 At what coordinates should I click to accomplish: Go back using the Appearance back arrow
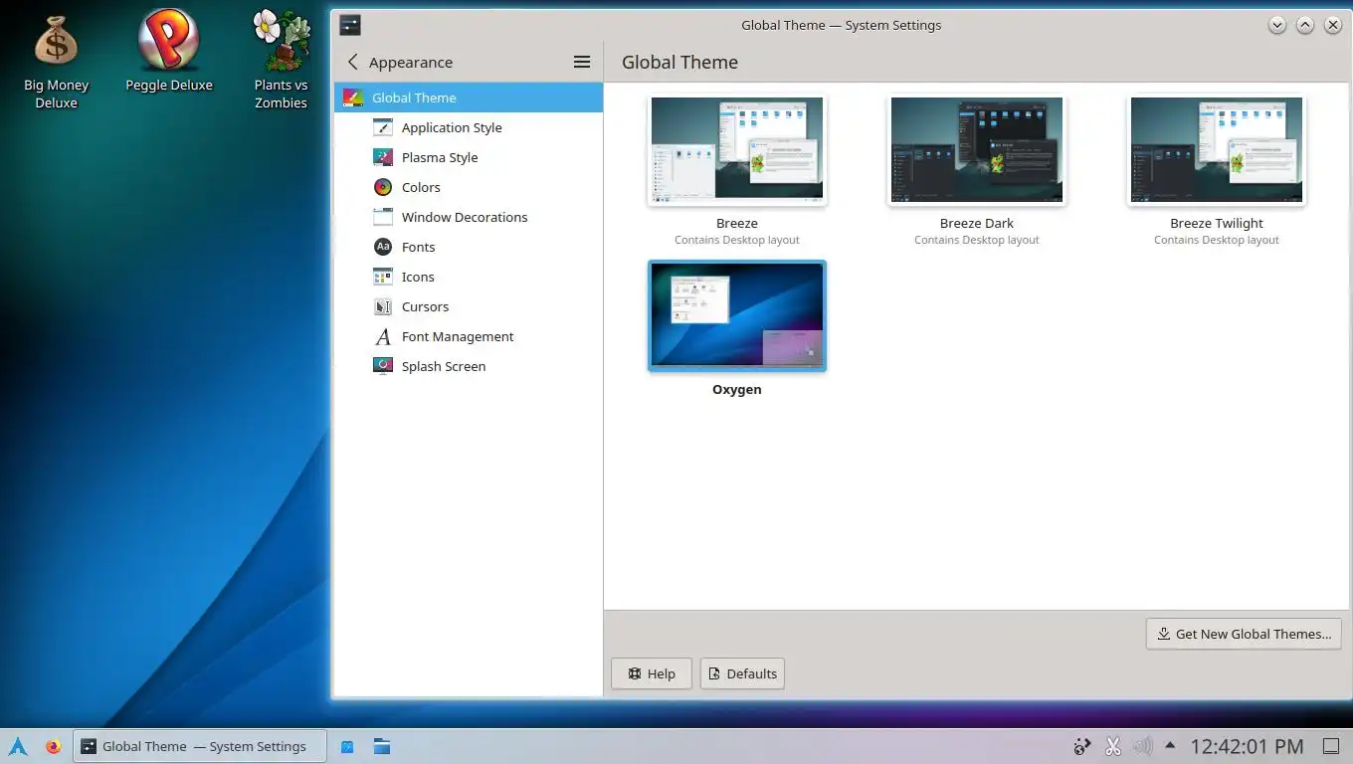click(x=352, y=62)
